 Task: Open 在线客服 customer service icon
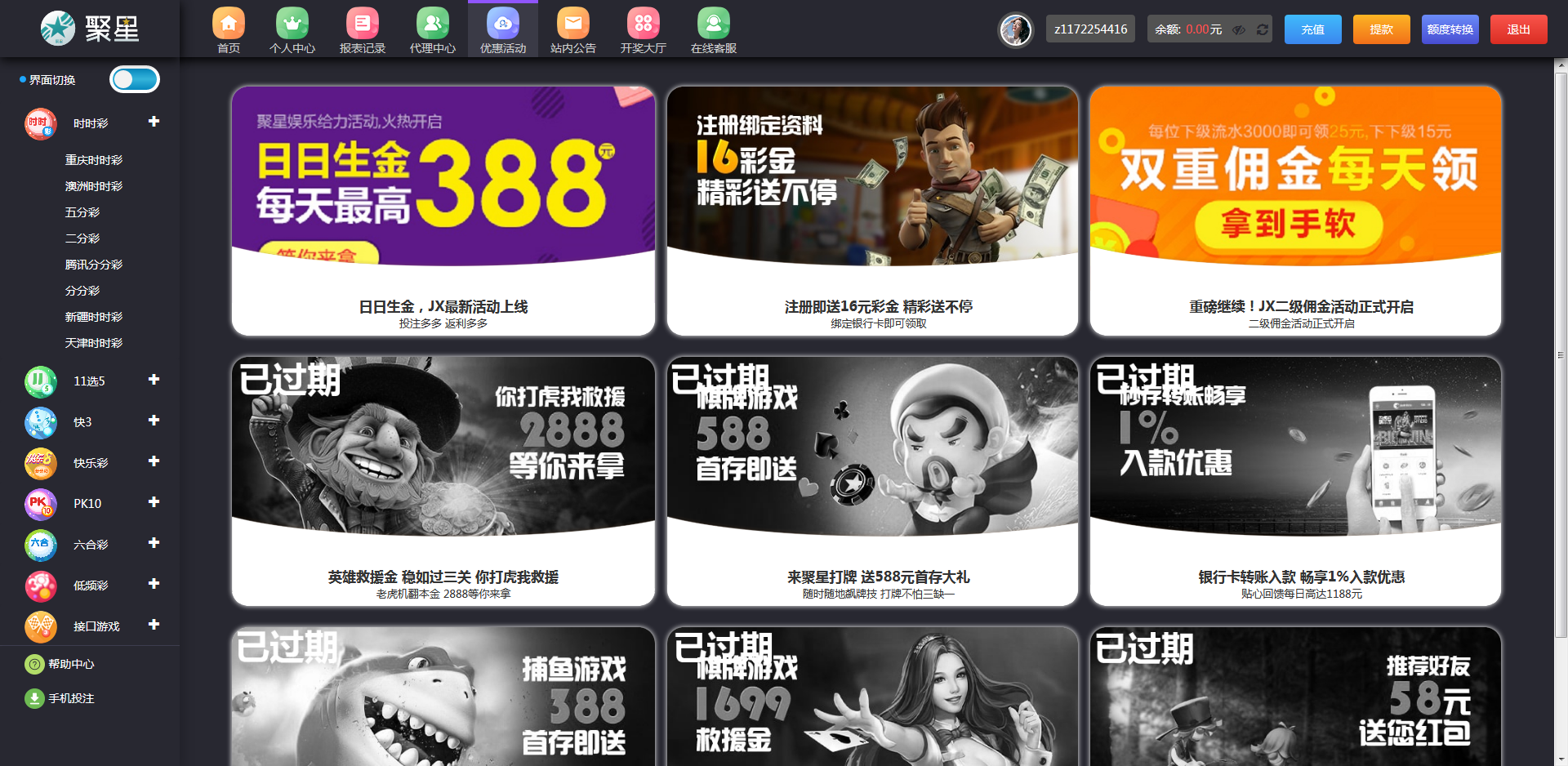click(x=714, y=24)
